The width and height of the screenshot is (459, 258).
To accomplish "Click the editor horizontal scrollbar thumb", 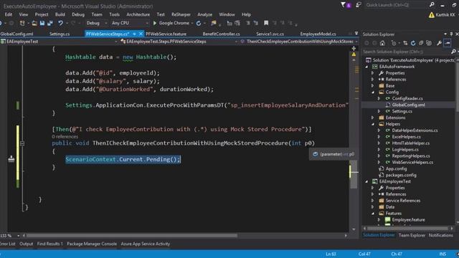I will point(132,235).
